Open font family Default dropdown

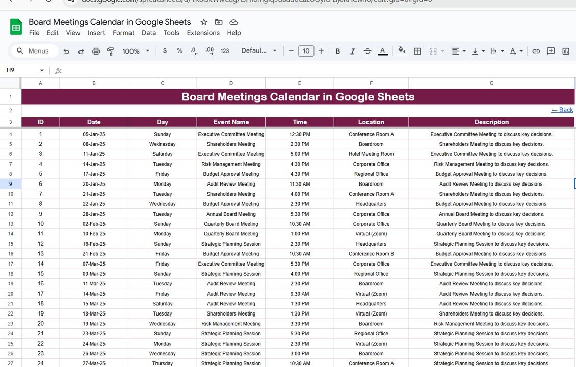click(x=258, y=50)
